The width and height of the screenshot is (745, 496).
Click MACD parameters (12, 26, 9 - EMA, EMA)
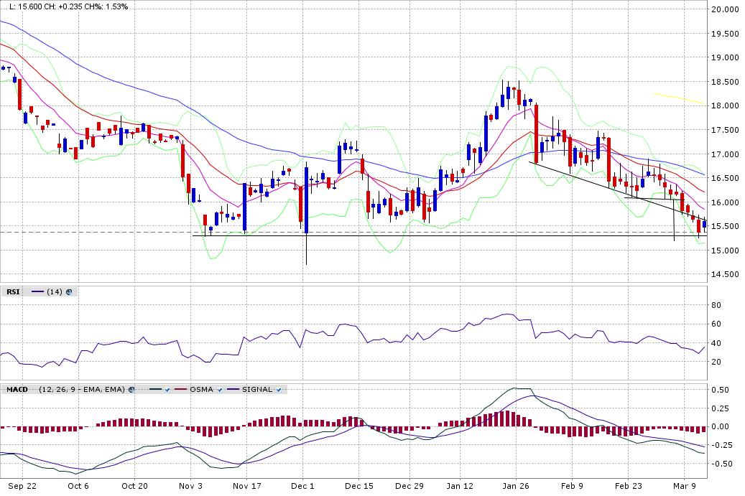click(x=82, y=390)
